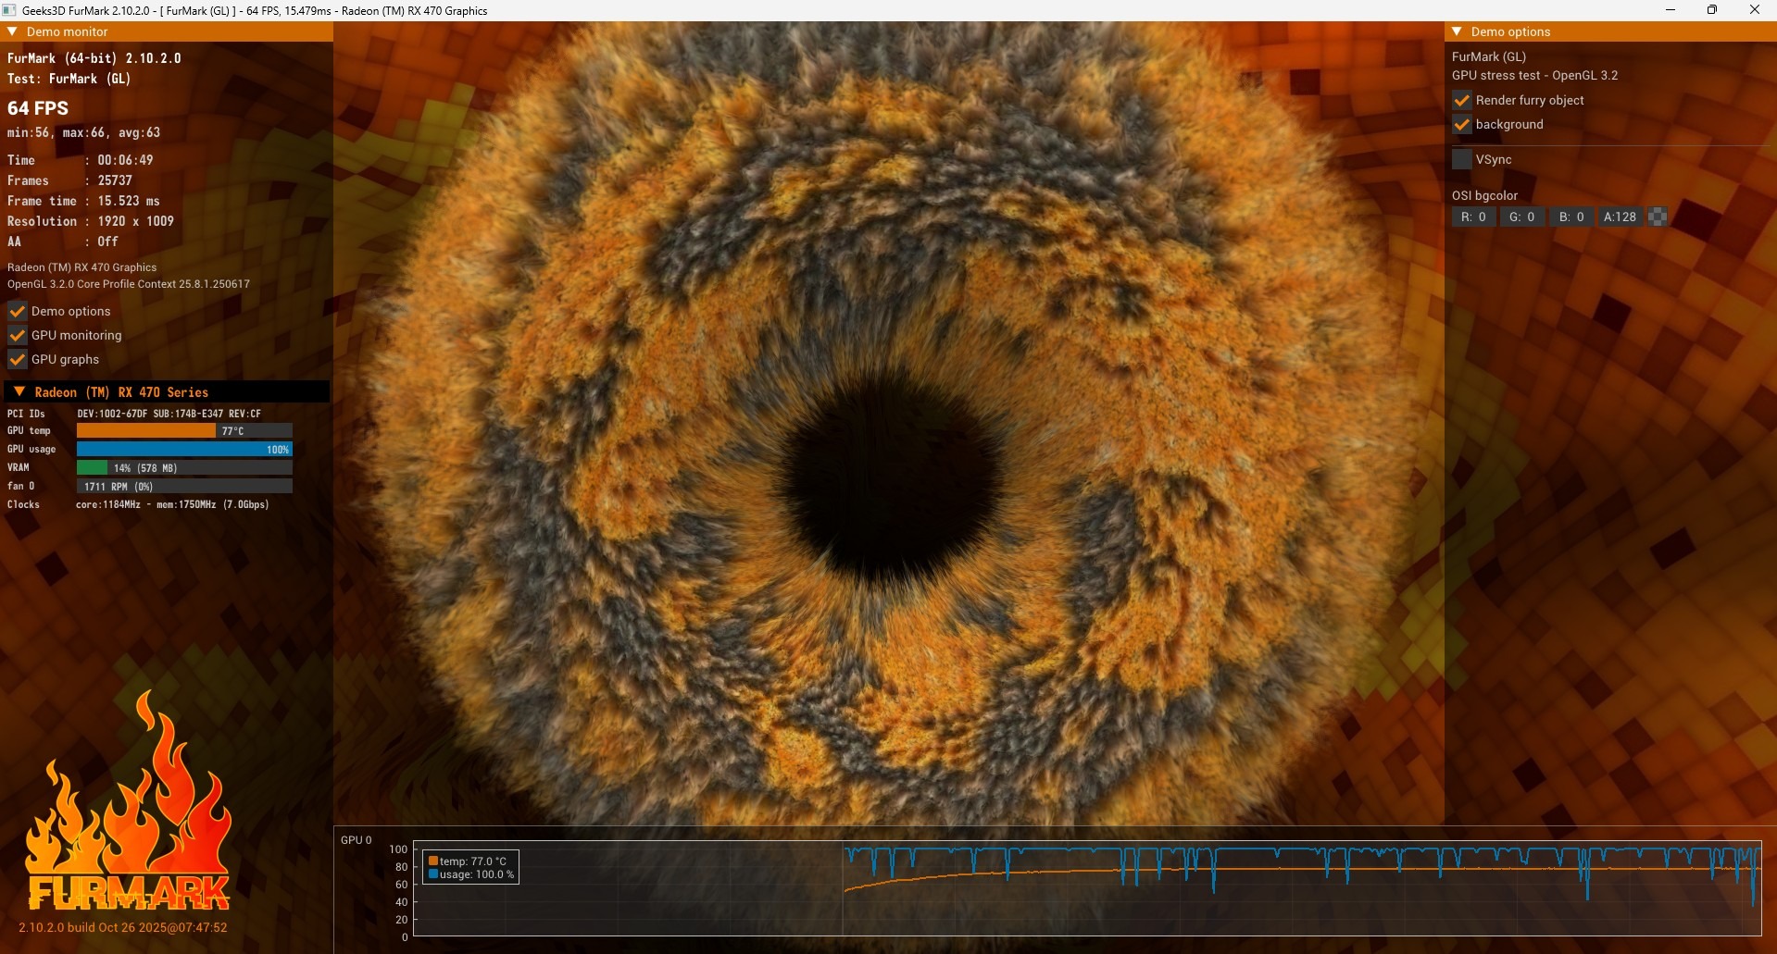Uncheck the Demo options checkbox

(x=17, y=311)
